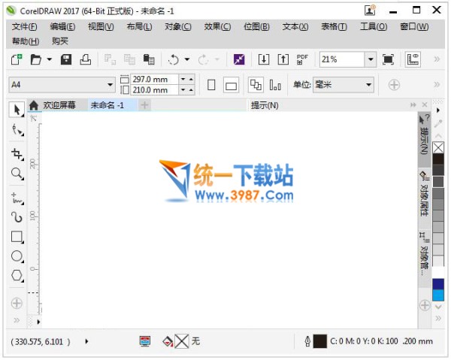Select the Zoom magnifier tool
This screenshot has height=360, width=451.
click(17, 174)
